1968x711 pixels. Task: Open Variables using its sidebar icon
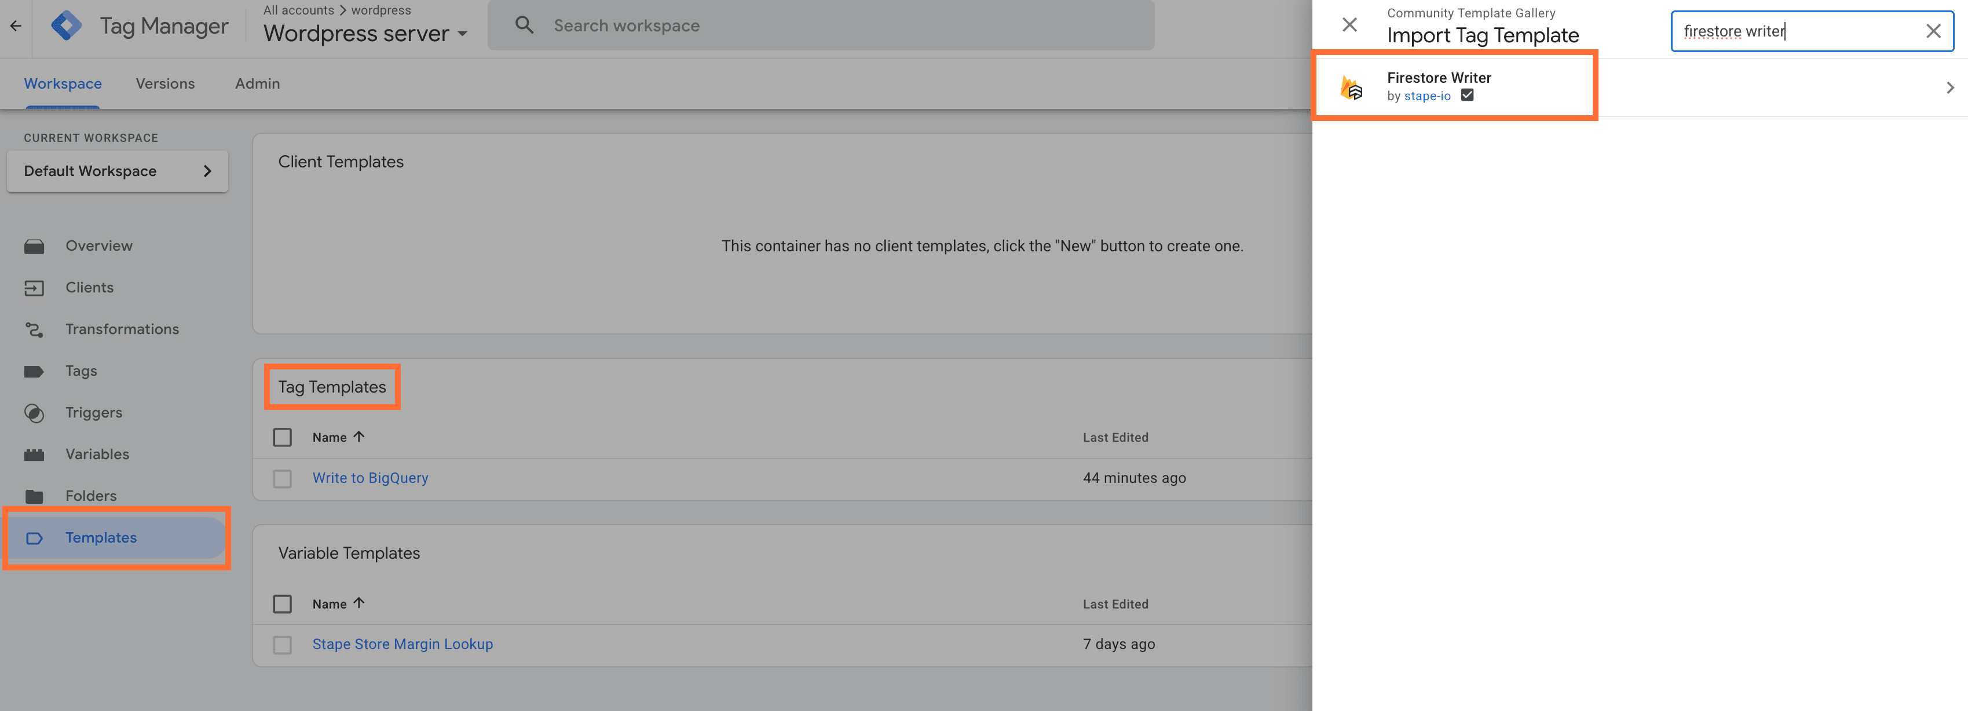(34, 453)
